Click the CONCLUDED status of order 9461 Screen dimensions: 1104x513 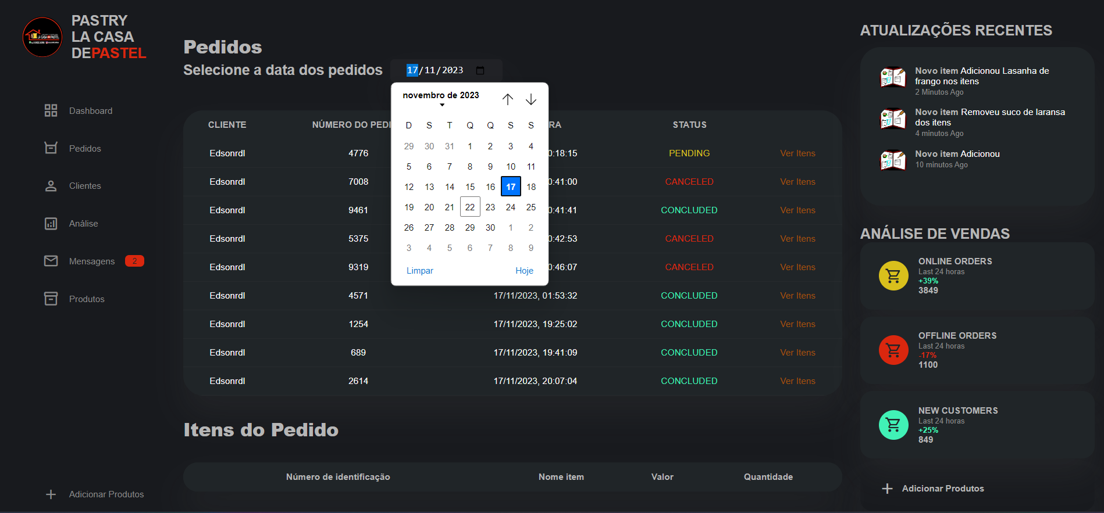[x=689, y=210]
